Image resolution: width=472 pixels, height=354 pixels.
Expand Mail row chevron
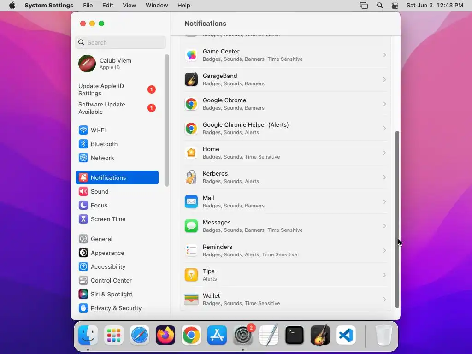point(385,201)
